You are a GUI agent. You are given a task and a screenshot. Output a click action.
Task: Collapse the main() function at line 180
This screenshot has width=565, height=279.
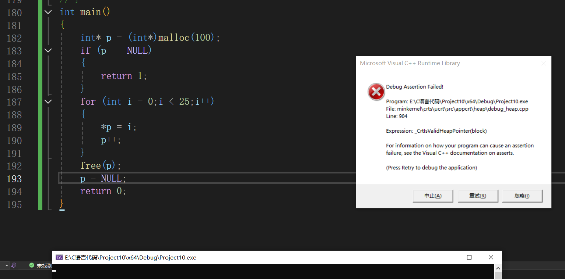(48, 12)
